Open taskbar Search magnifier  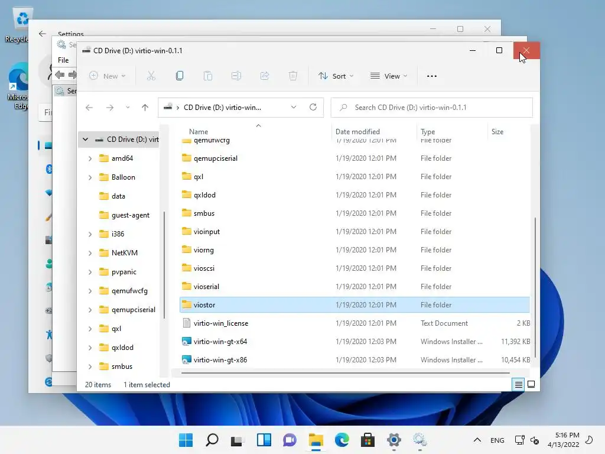(212, 440)
